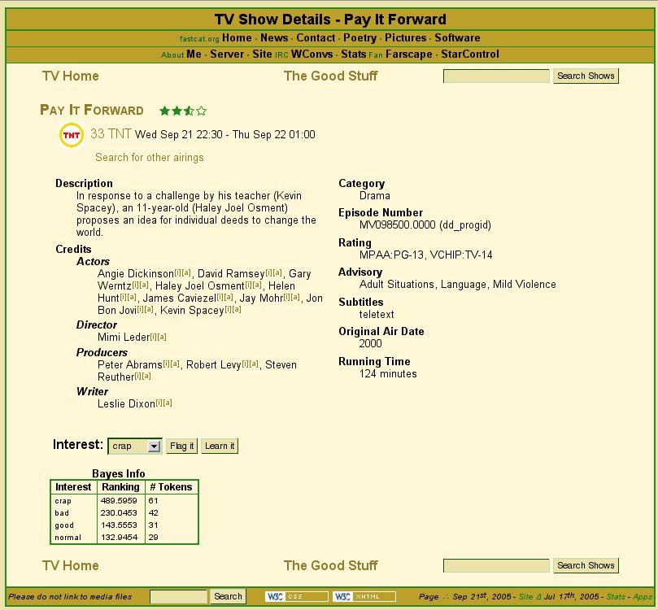Click the Ranking column header
The height and width of the screenshot is (610, 658).
pos(121,487)
